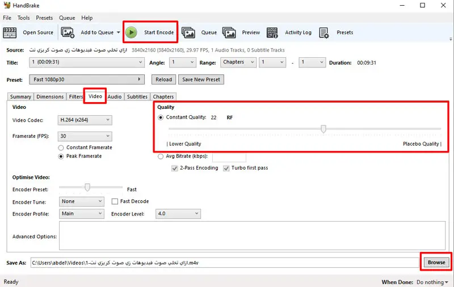The height and width of the screenshot is (287, 454).
Task: Minimize the HandBrake window
Action: point(402,5)
